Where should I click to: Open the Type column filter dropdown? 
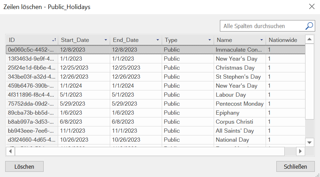coord(210,40)
